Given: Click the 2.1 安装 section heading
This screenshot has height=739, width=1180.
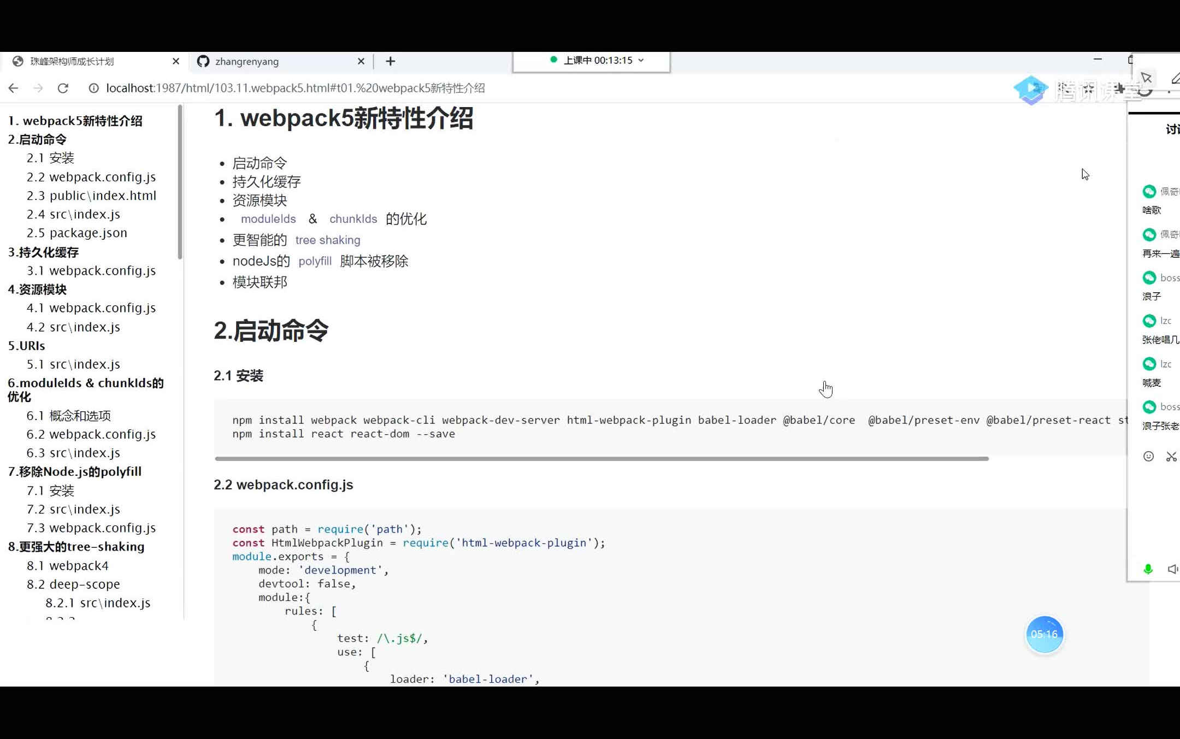Looking at the screenshot, I should tap(238, 376).
